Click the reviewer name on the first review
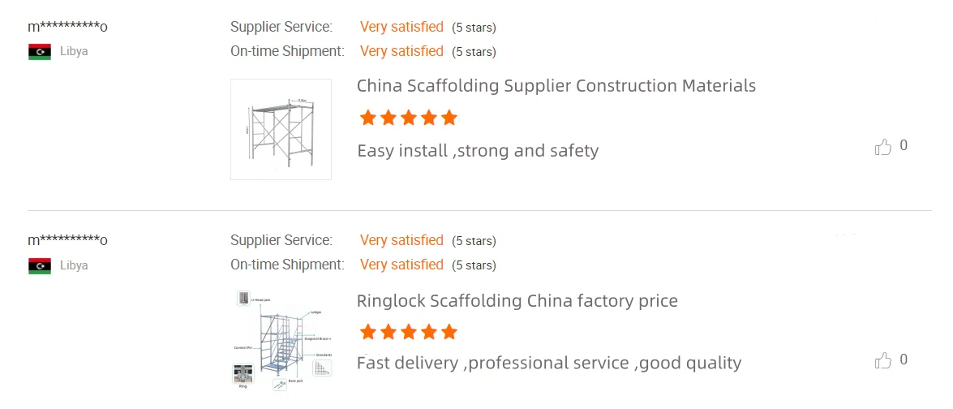The height and width of the screenshot is (409, 953). pos(67,27)
